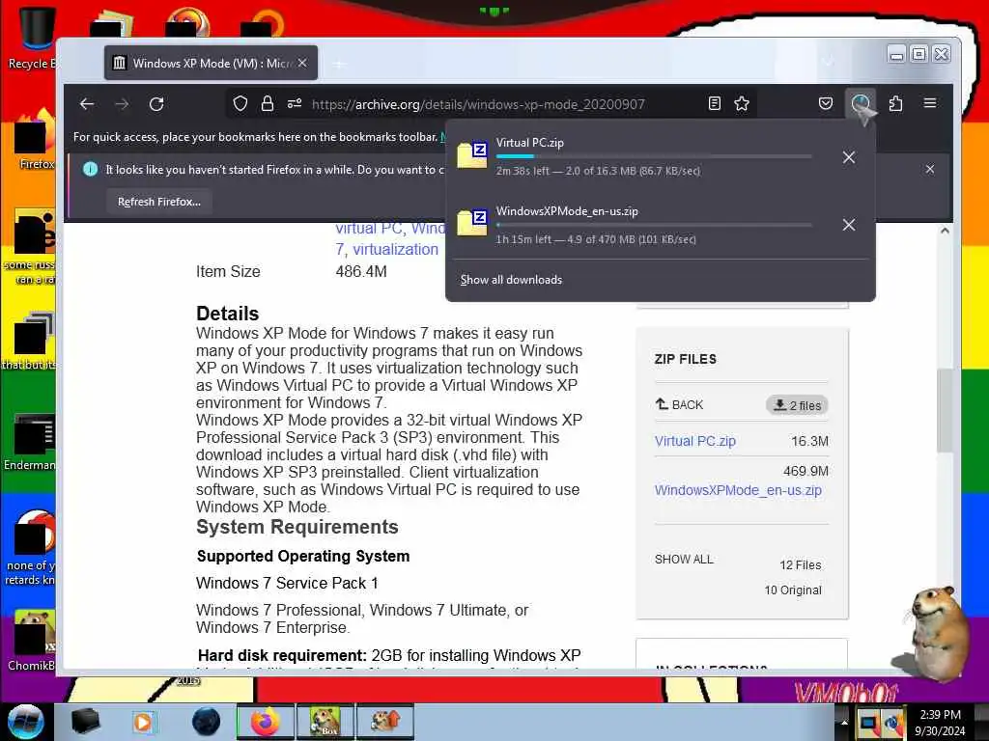Click the 469.9M size value

click(x=806, y=471)
